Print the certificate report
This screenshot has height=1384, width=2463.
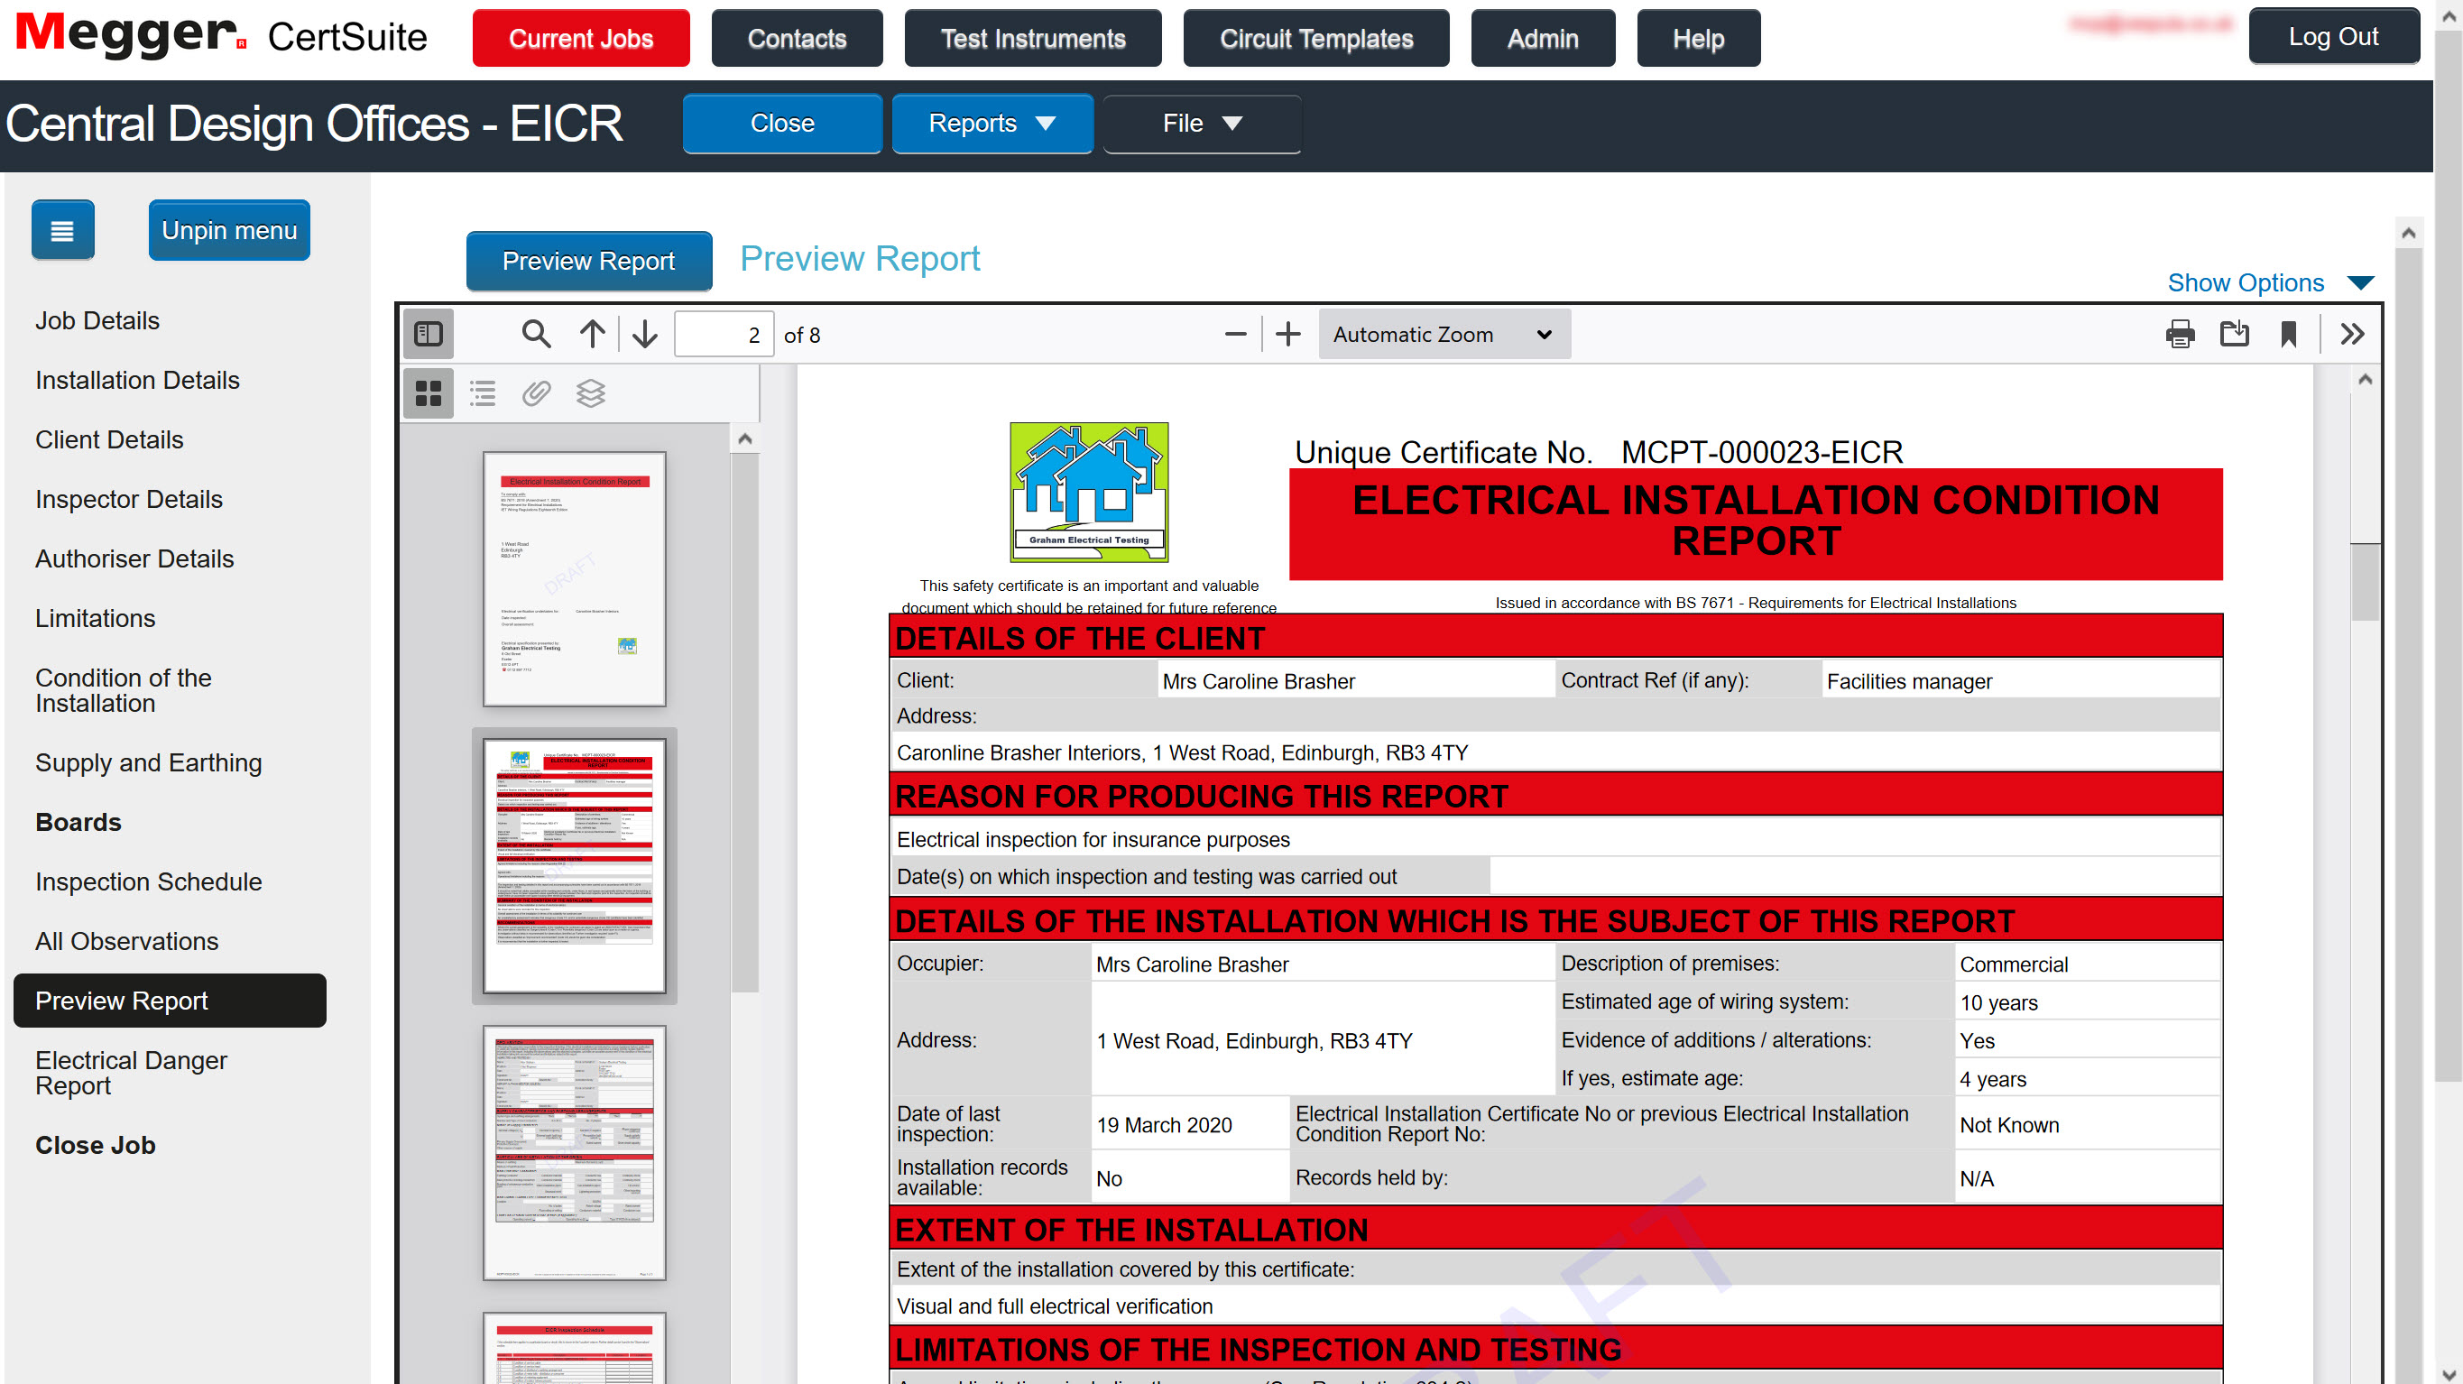[x=2181, y=334]
